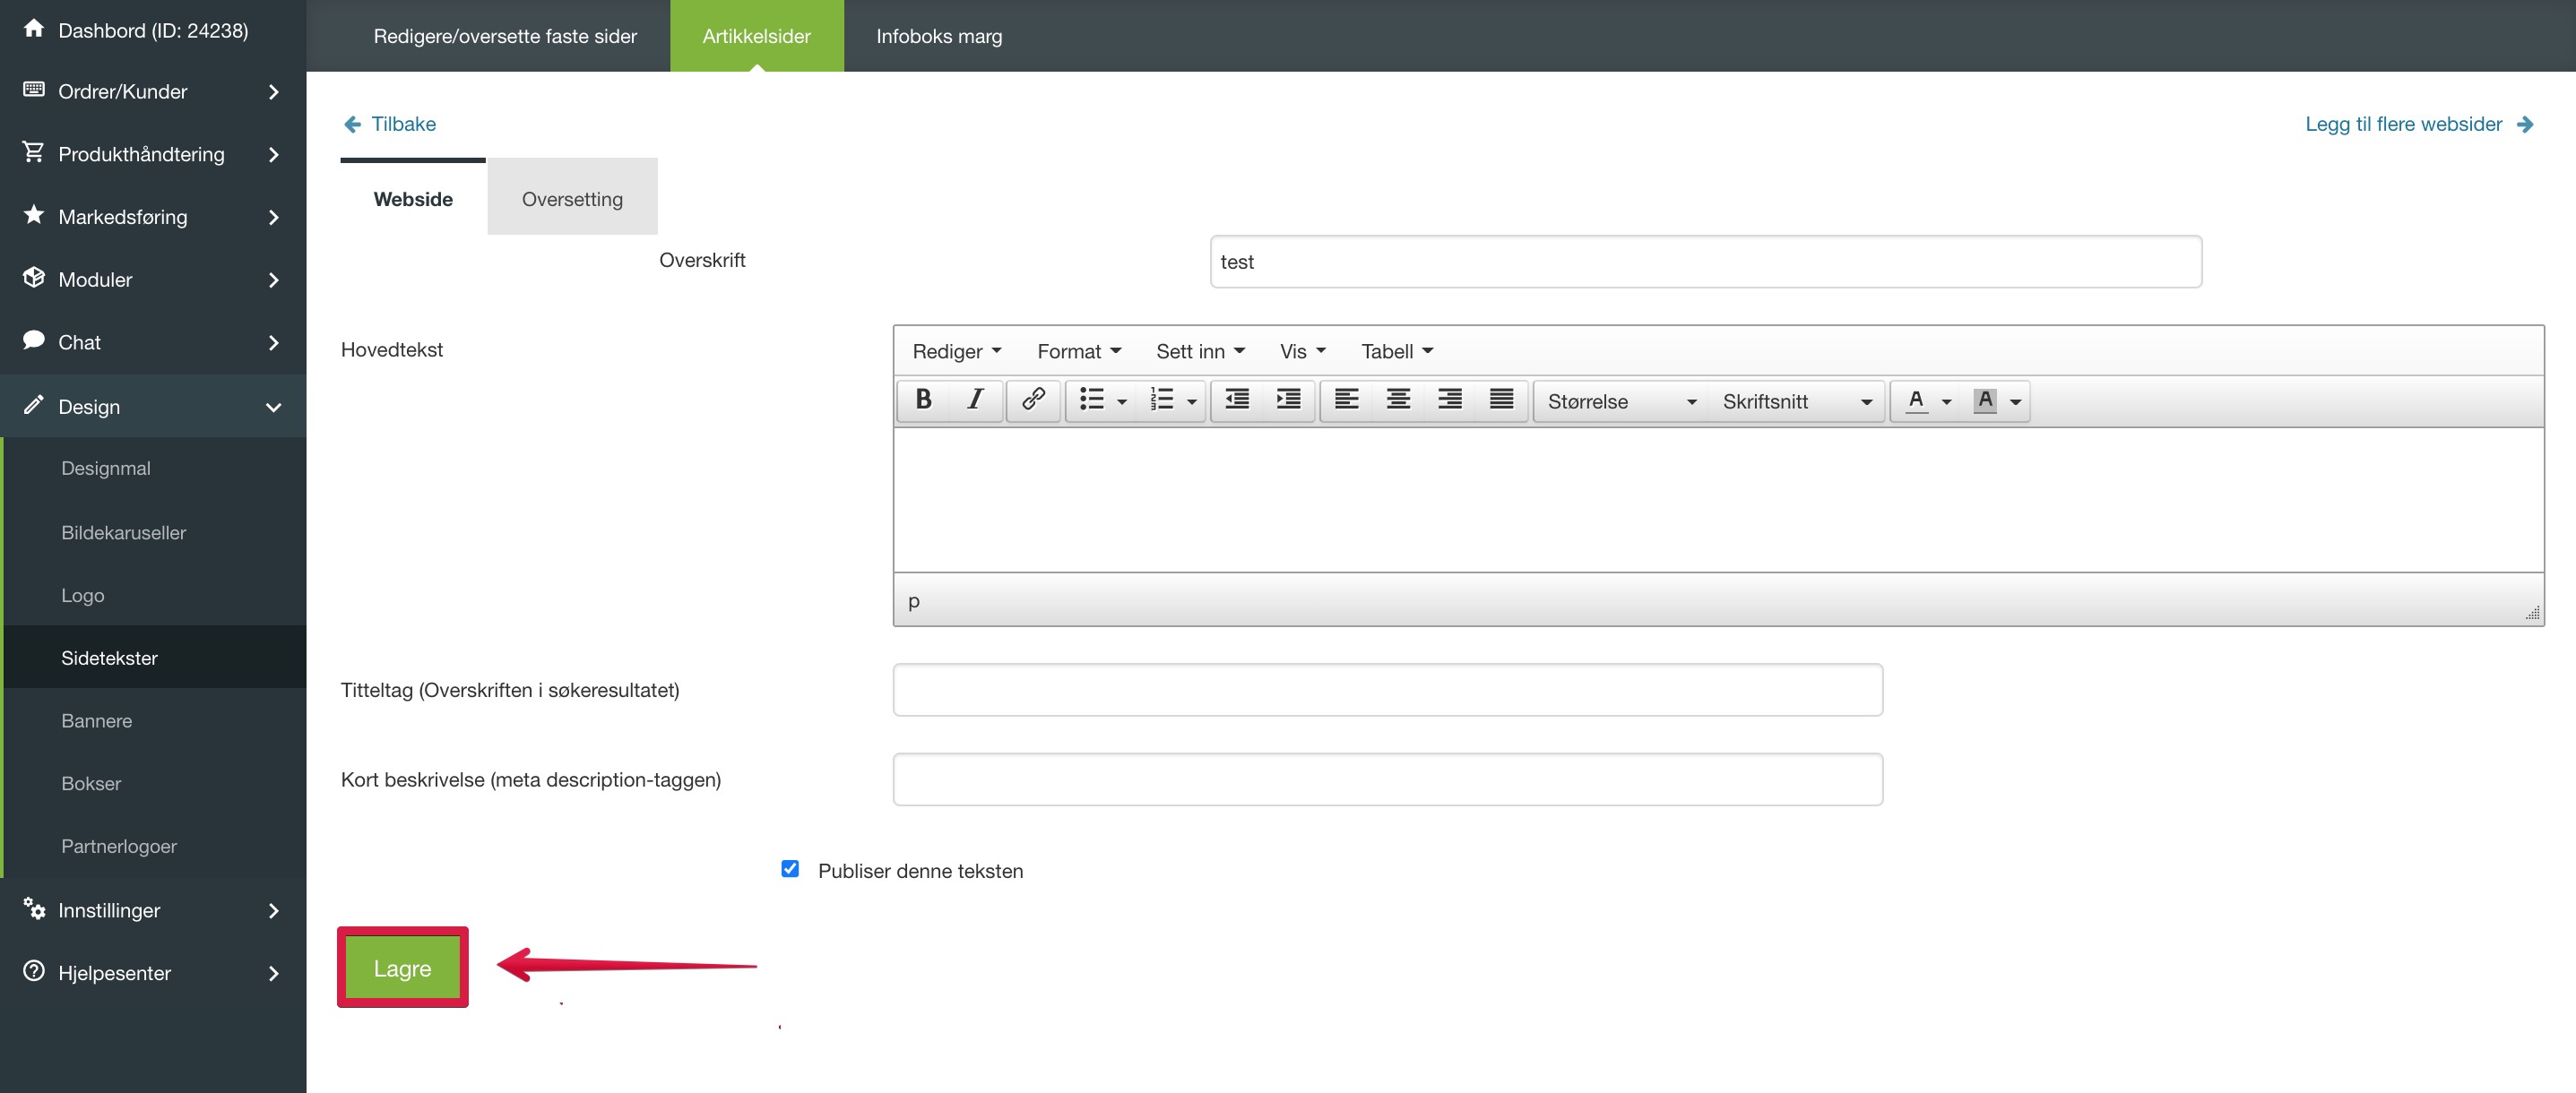Click the Overskrift field containing test

click(x=1705, y=262)
